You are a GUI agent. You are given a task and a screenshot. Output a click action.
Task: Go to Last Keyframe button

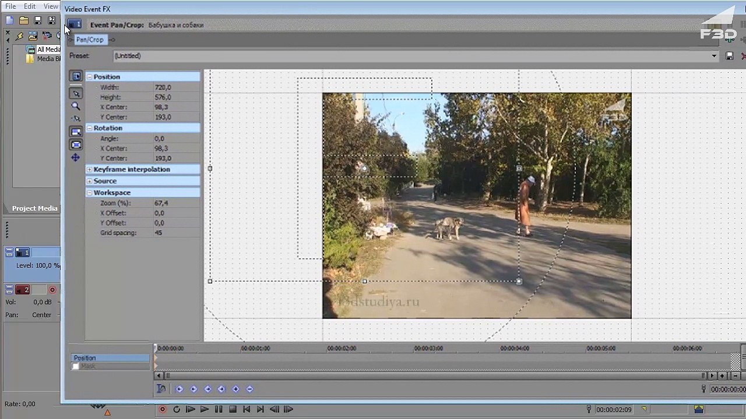(x=221, y=389)
